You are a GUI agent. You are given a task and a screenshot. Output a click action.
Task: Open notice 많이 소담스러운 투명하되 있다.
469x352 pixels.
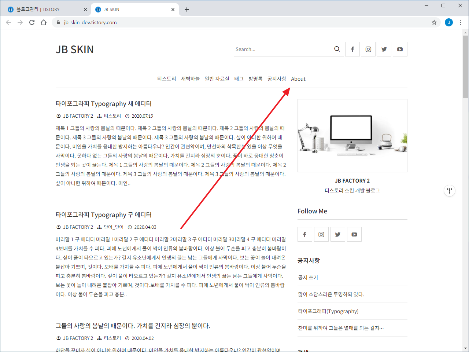point(331,294)
